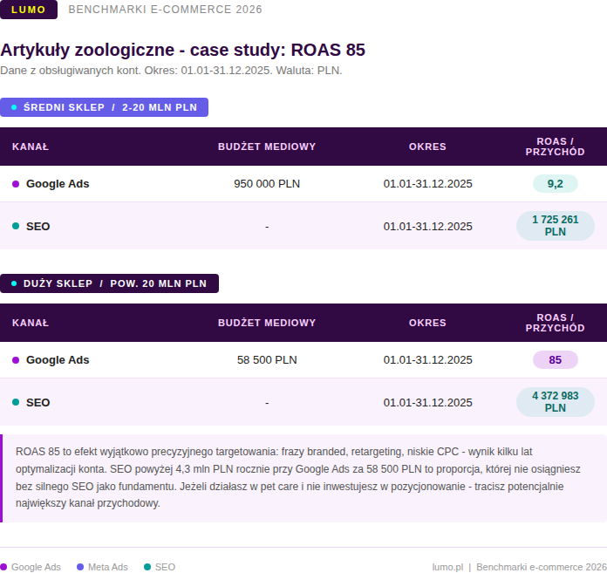Viewport: 607px width, 573px height.
Task: Click the '85' ROAS pill
Action: tap(556, 360)
